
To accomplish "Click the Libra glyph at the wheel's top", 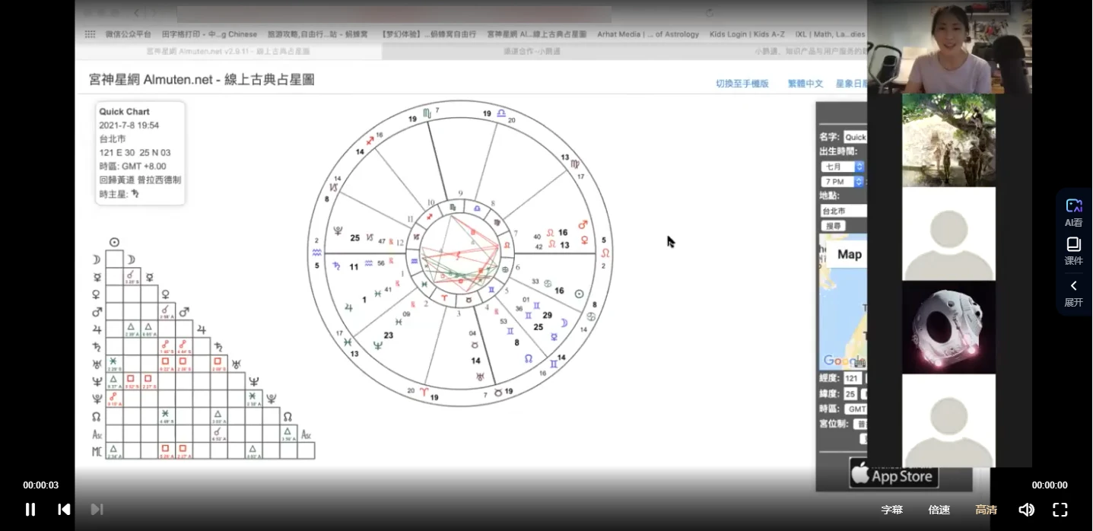I will (500, 113).
